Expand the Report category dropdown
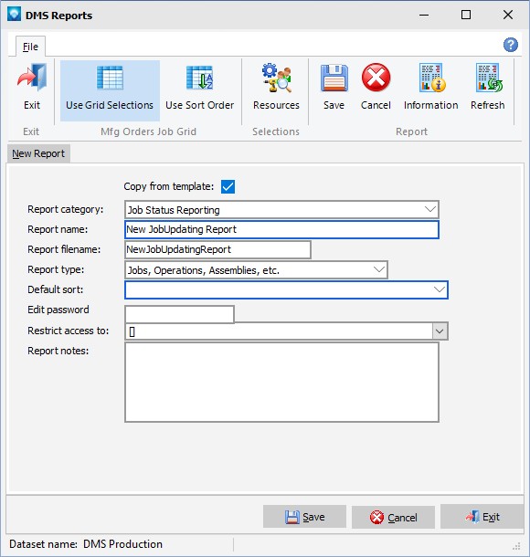The image size is (530, 557). tap(430, 210)
